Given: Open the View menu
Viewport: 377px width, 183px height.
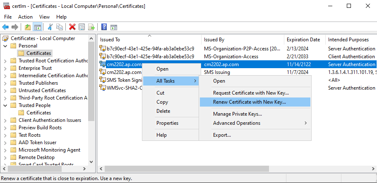Looking at the screenshot, I should (44, 17).
